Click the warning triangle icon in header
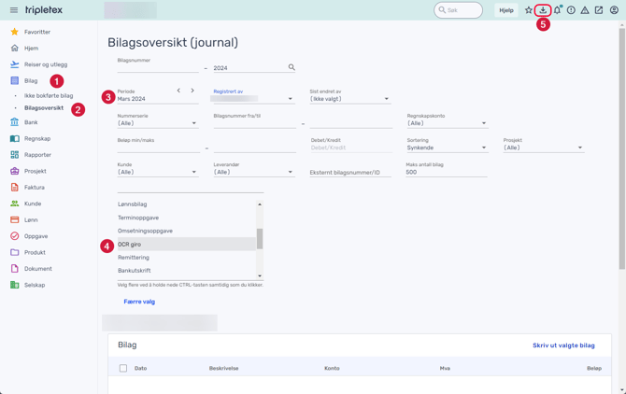The image size is (626, 394). [x=585, y=10]
